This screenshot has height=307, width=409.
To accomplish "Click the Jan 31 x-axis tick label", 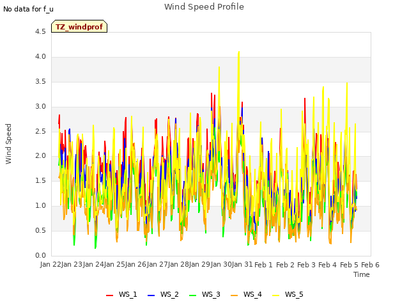I will coord(243,264).
